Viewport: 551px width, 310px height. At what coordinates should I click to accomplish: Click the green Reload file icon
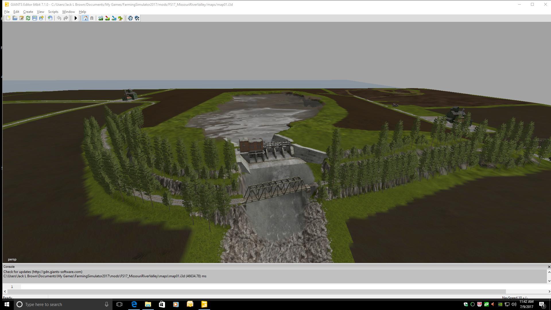pos(28,18)
